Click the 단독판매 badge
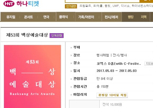 57,36
